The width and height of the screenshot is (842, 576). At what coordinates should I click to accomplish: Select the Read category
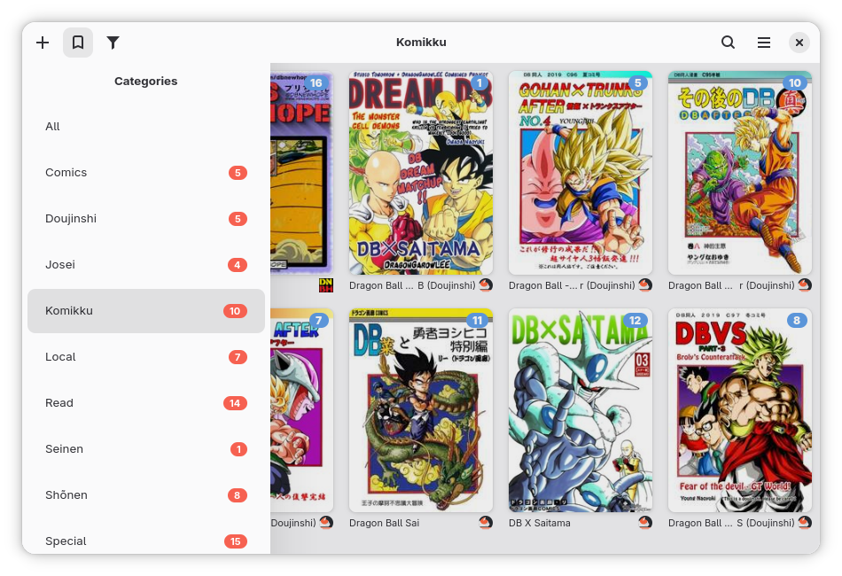point(146,403)
